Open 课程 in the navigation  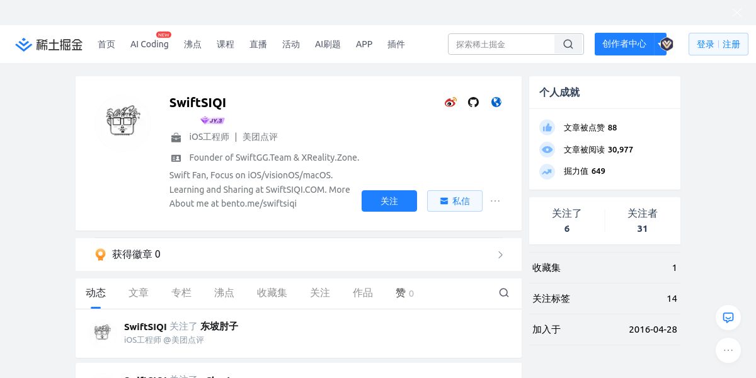(x=226, y=44)
